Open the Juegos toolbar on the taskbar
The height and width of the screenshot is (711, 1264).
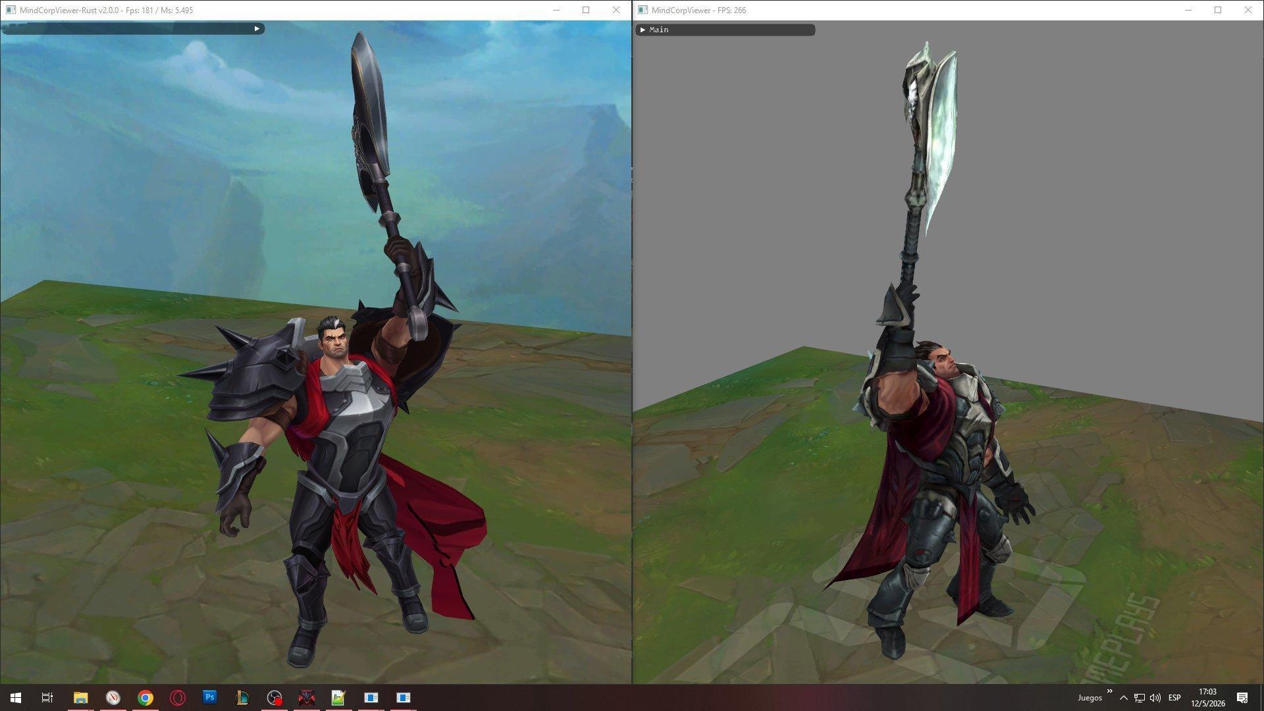(x=1090, y=698)
